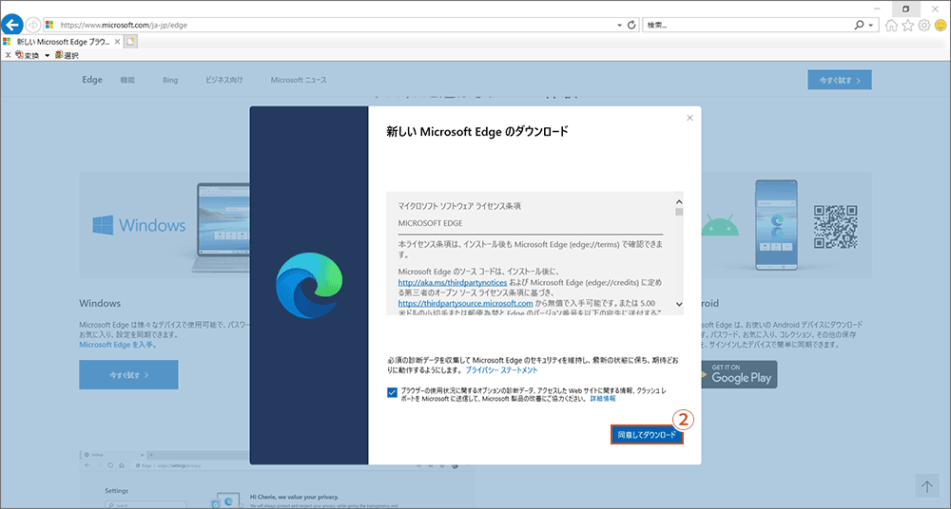Click the scroll-to-top arrow button
The image size is (951, 509).
coord(926,486)
